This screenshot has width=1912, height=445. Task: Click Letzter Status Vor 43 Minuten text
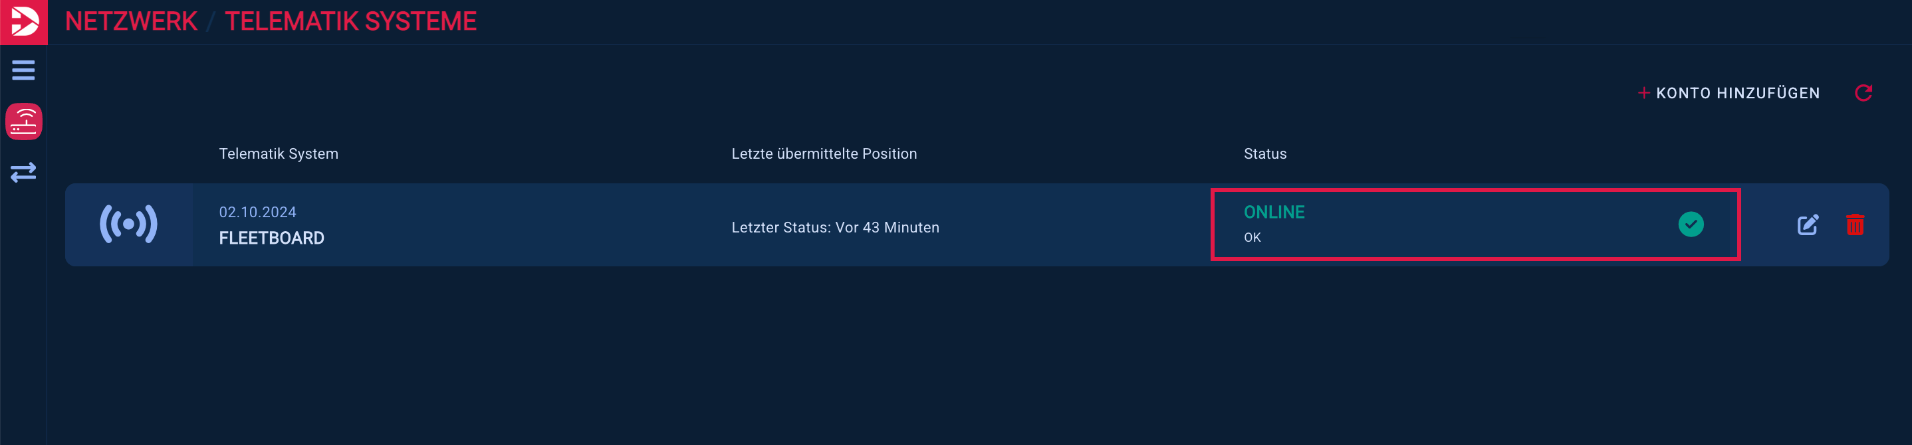coord(835,228)
